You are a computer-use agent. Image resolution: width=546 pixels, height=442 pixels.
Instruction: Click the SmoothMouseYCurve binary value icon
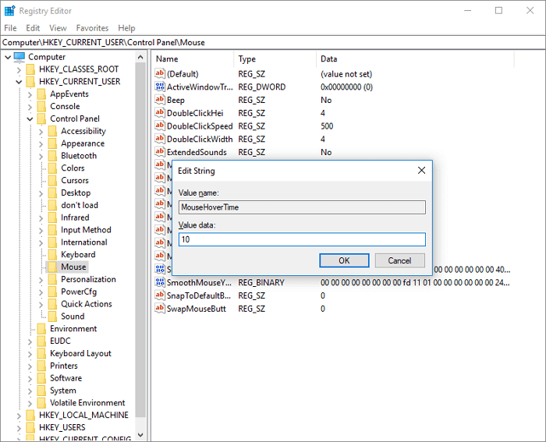[x=160, y=283]
